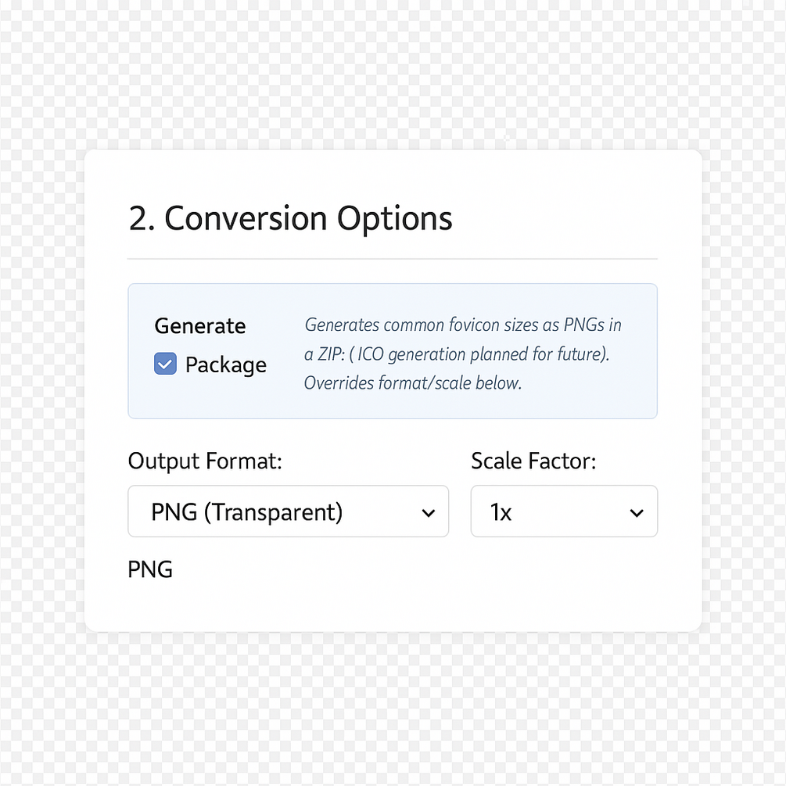786x786 pixels.
Task: Select the "PNG (Transparent)" value text
Action: (246, 511)
